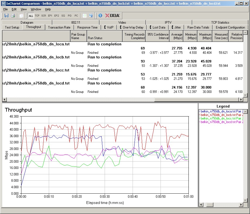This screenshot has width=250, height=214.
Task: Switch to the Test Setup tab
Action: 12,27
